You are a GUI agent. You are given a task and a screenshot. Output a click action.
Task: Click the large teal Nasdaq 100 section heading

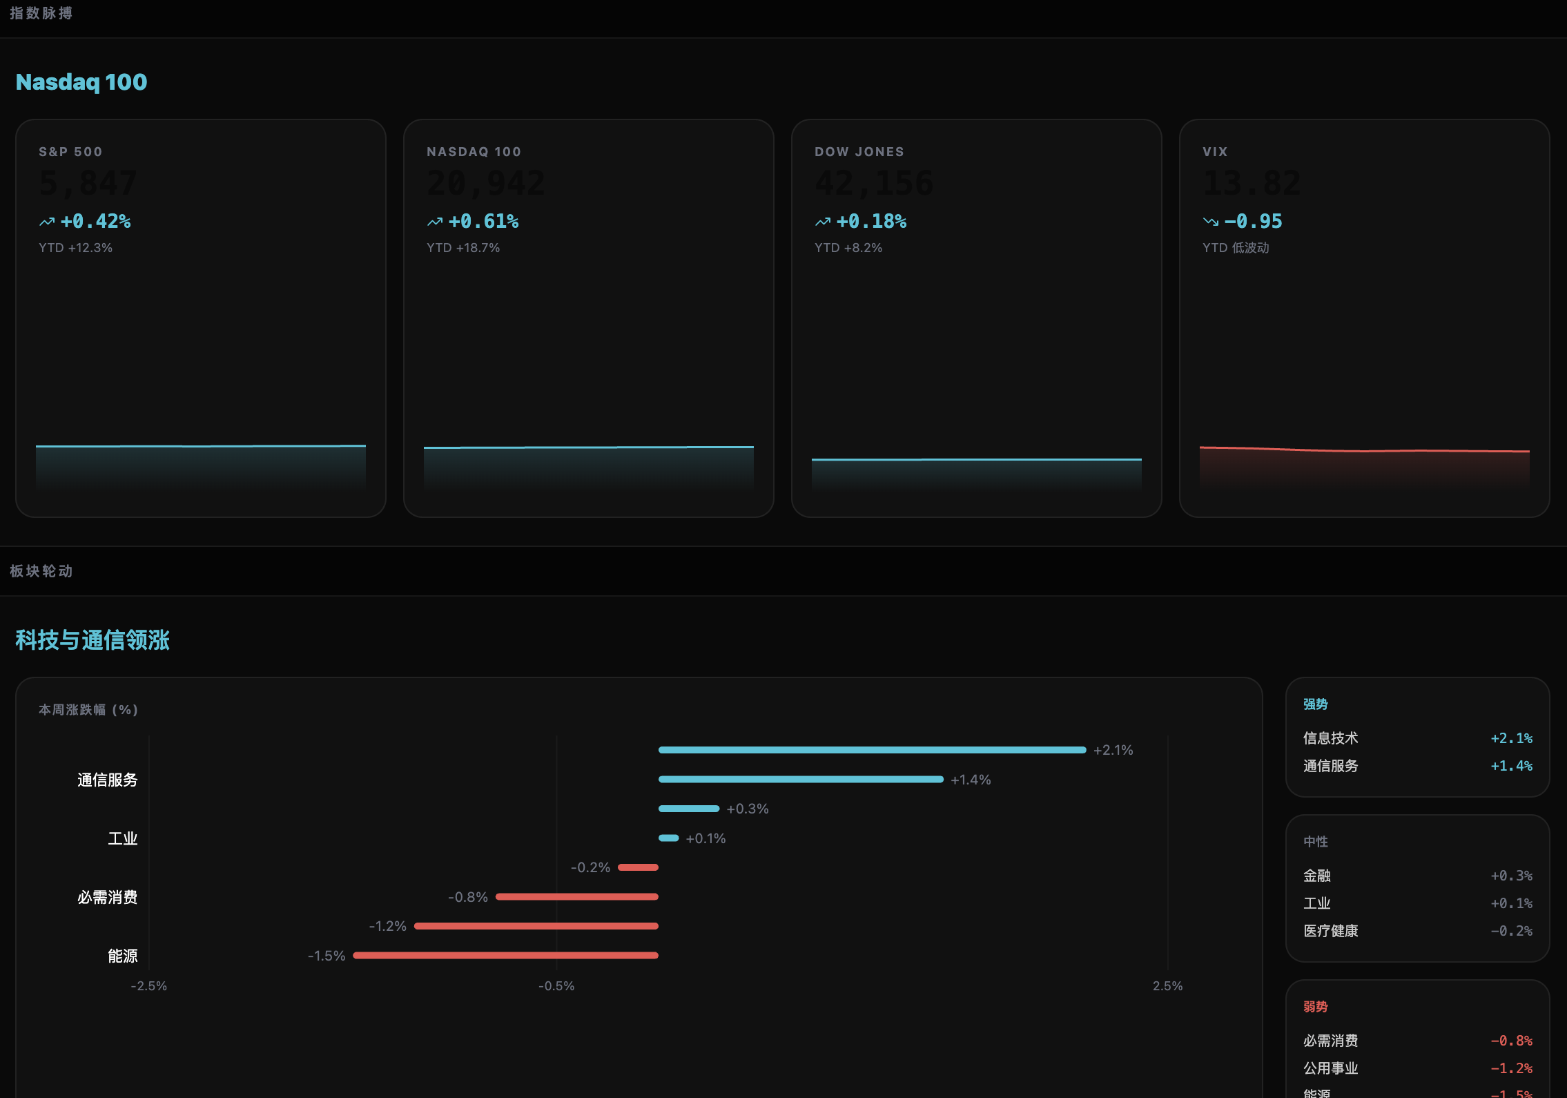(x=81, y=81)
